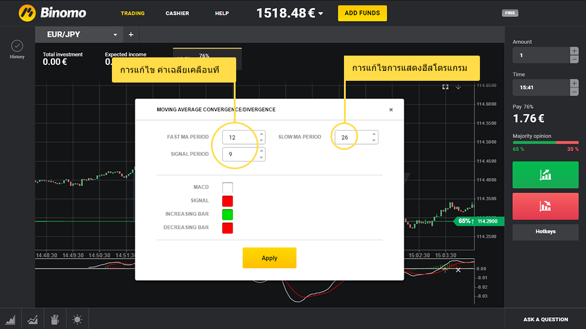
Task: Click the green up-trend trade button
Action: [x=545, y=175]
